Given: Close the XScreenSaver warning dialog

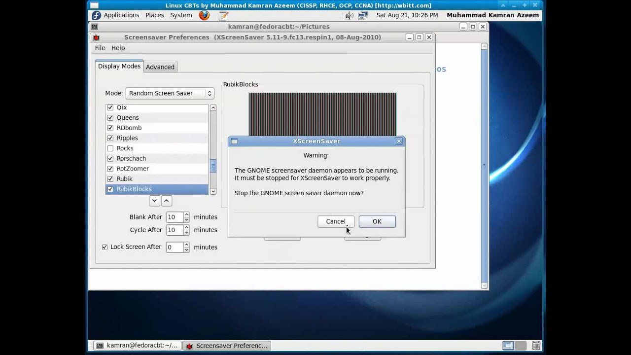Looking at the screenshot, I should (x=399, y=142).
